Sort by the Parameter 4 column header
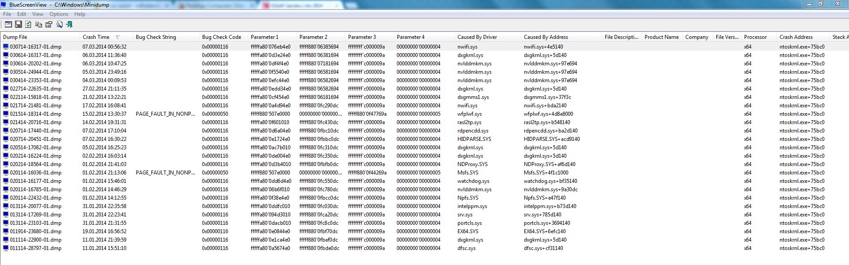This screenshot has width=849, height=265. 424,37
